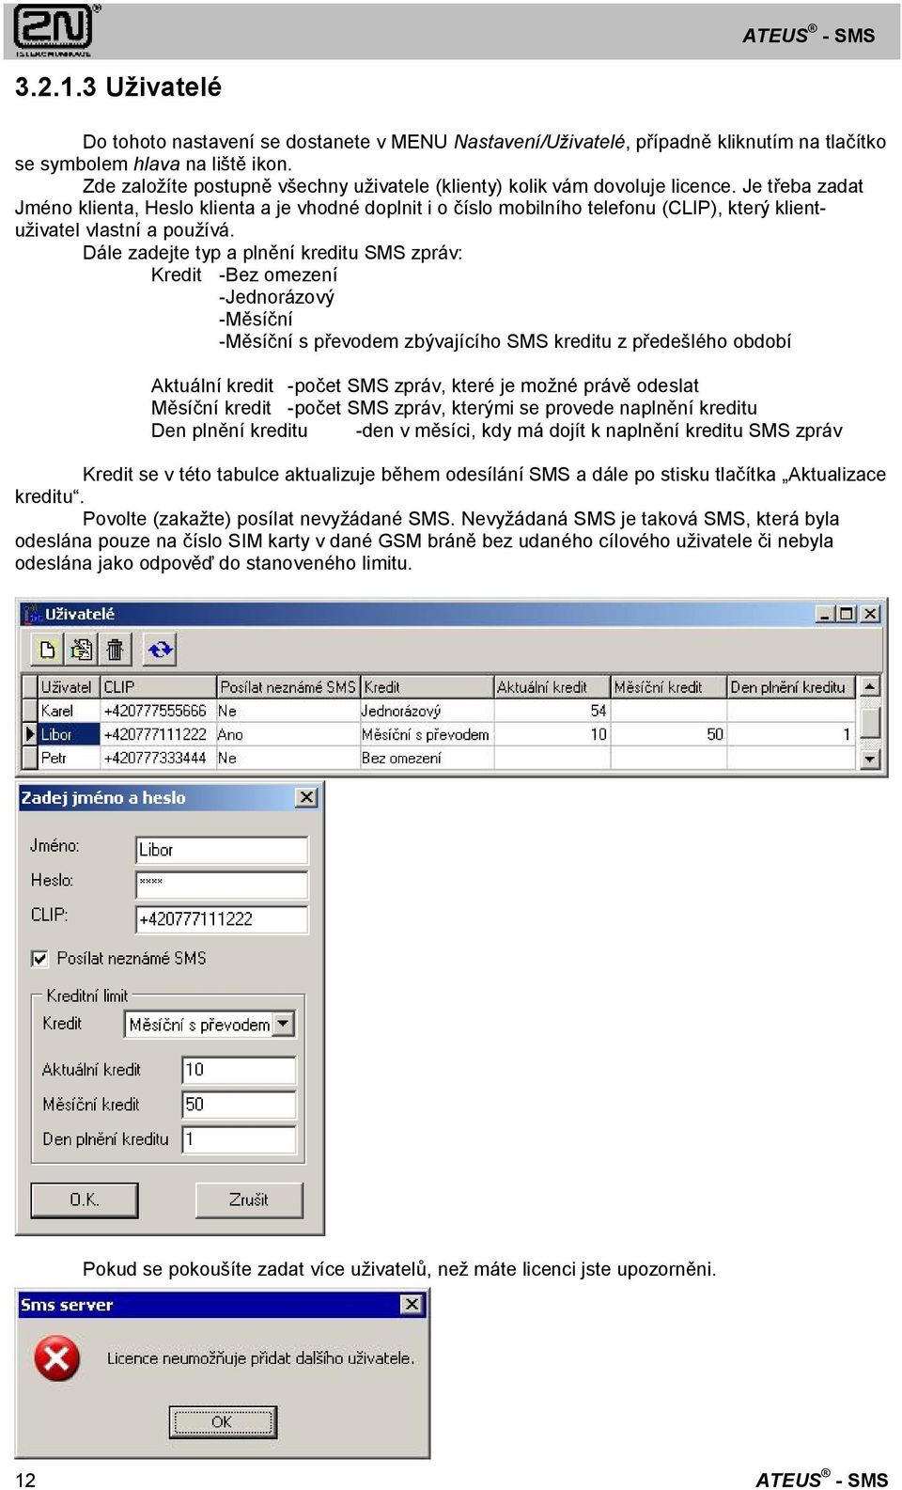Click the table scrollbar down arrow

tap(871, 759)
